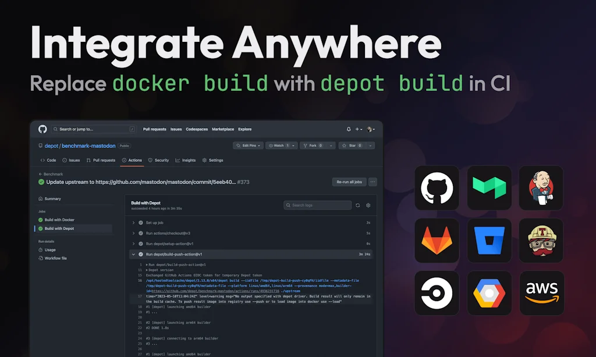Click the Jenkins butler icon
This screenshot has width=596, height=357.
542,188
